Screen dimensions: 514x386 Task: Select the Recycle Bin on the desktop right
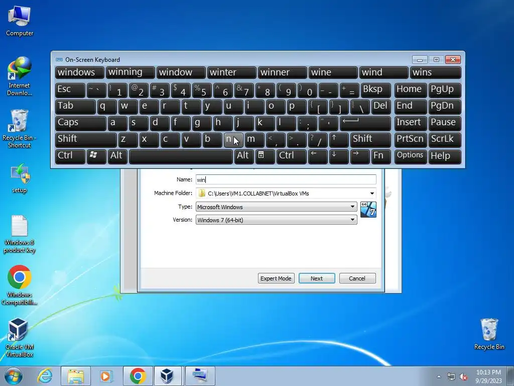click(489, 334)
